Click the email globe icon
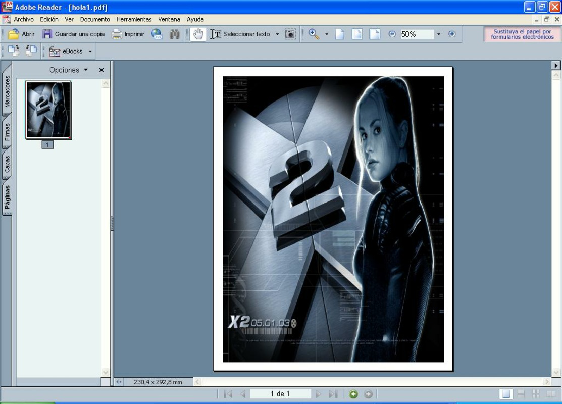The width and height of the screenshot is (562, 404). [x=157, y=34]
